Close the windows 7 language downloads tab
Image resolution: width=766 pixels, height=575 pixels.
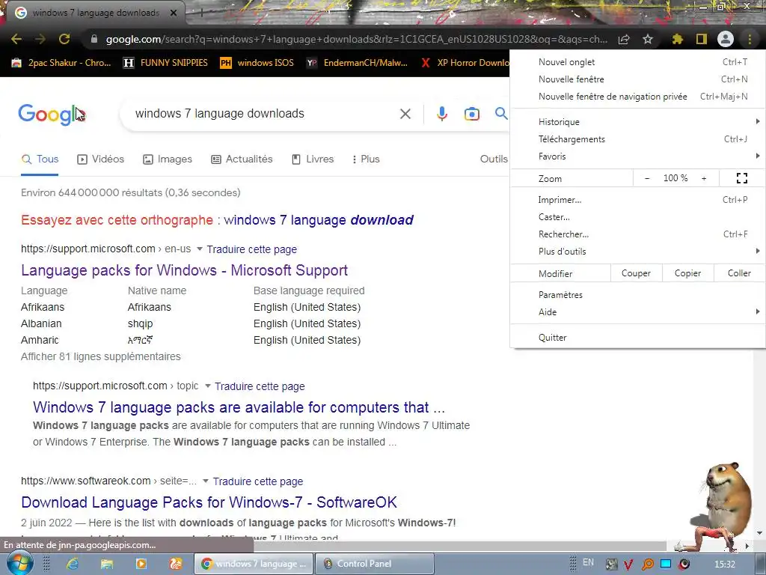[174, 13]
